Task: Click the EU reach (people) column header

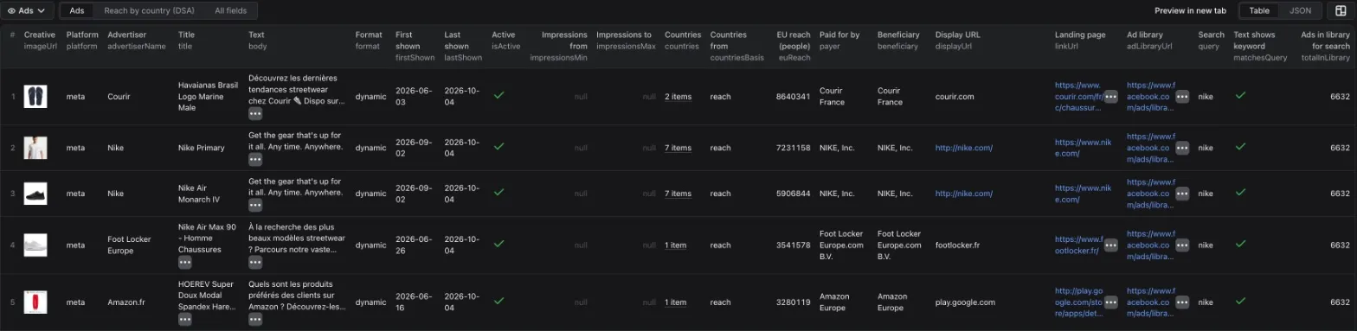Action: pyautogui.click(x=794, y=46)
